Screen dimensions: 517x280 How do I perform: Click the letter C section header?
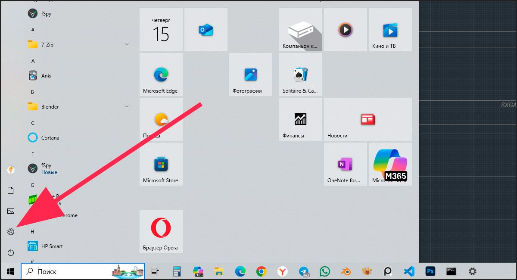pyautogui.click(x=33, y=123)
